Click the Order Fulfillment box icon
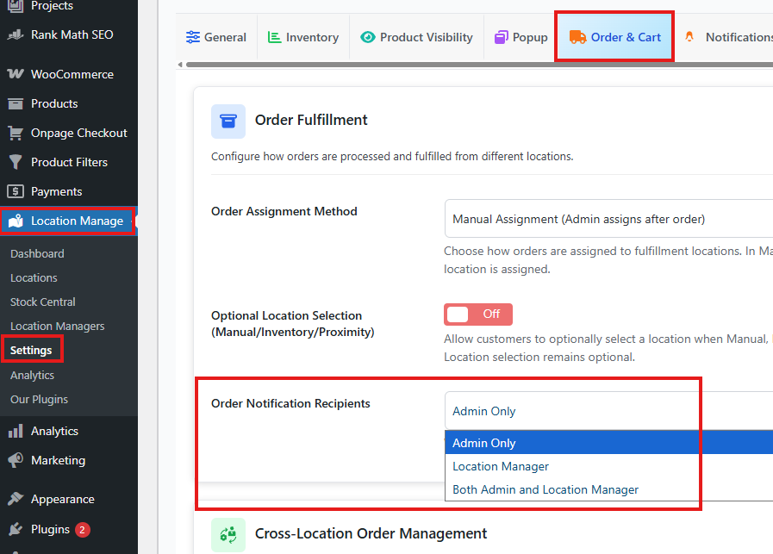 point(228,121)
